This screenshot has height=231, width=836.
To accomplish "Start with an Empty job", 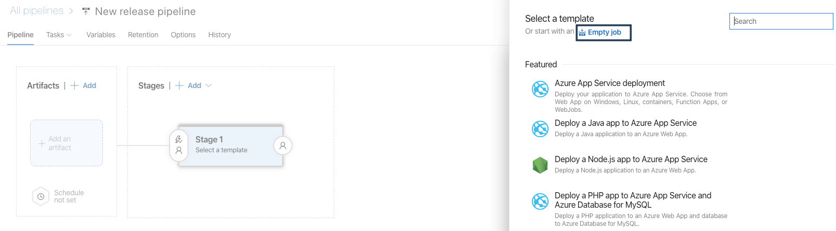I will tap(604, 32).
